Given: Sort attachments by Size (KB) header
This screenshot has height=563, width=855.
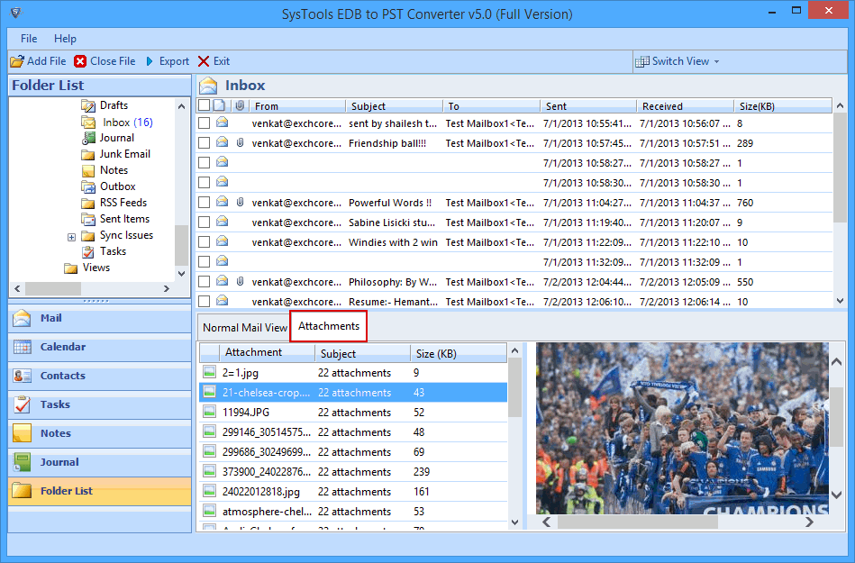Looking at the screenshot, I should click(x=458, y=353).
